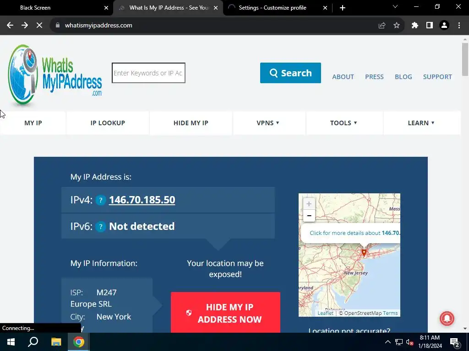Open Windows taskbar search

click(33, 342)
